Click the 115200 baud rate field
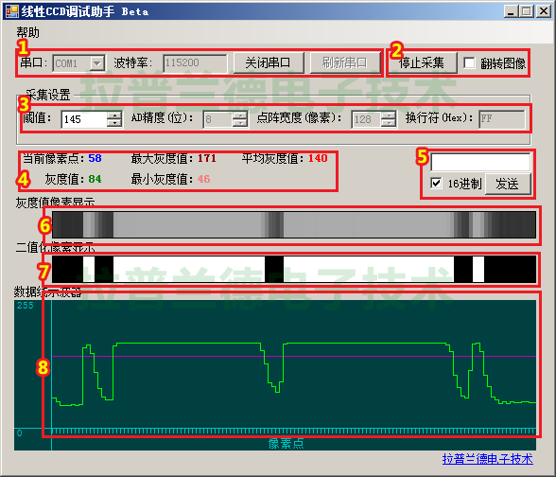The image size is (556, 477). [x=195, y=63]
